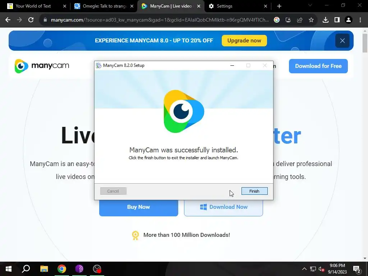Viewport: 368px width, 276px height.
Task: Click the network tray icon
Action: [x=313, y=269]
